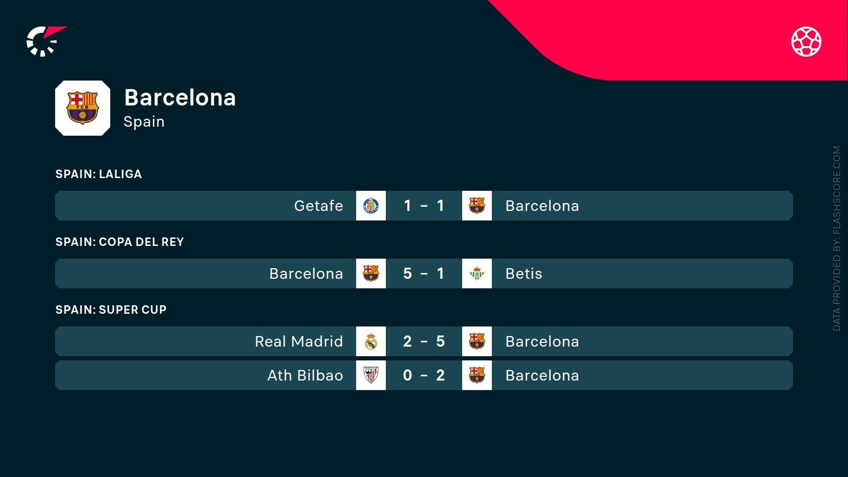Viewport: 848px width, 477px height.
Task: Click the Betis club crest
Action: pos(477,273)
